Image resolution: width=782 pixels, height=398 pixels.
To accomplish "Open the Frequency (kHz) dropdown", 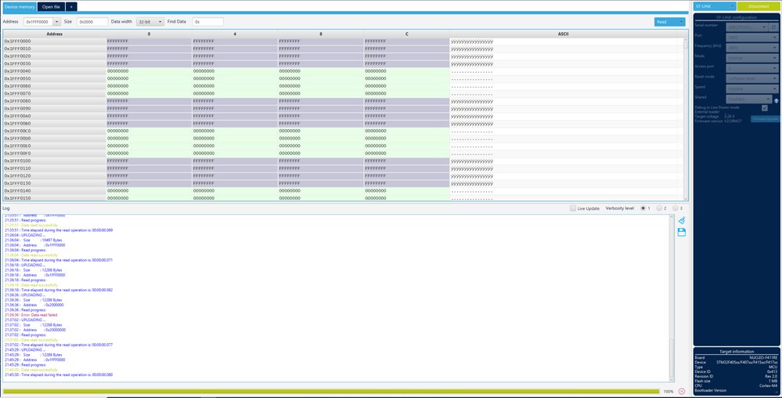I will 752,48.
